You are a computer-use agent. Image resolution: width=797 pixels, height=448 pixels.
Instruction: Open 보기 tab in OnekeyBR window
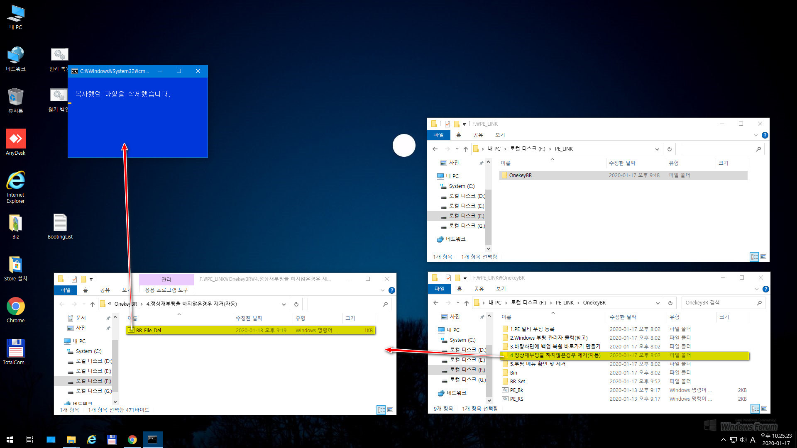[x=501, y=289]
